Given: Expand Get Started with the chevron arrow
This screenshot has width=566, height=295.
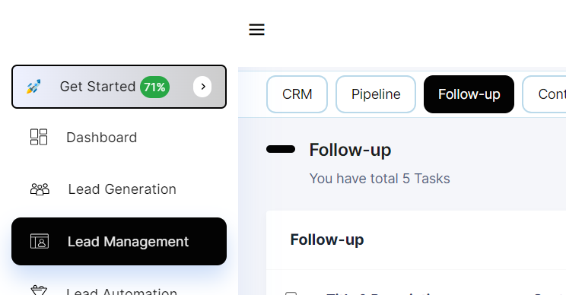Looking at the screenshot, I should (202, 87).
